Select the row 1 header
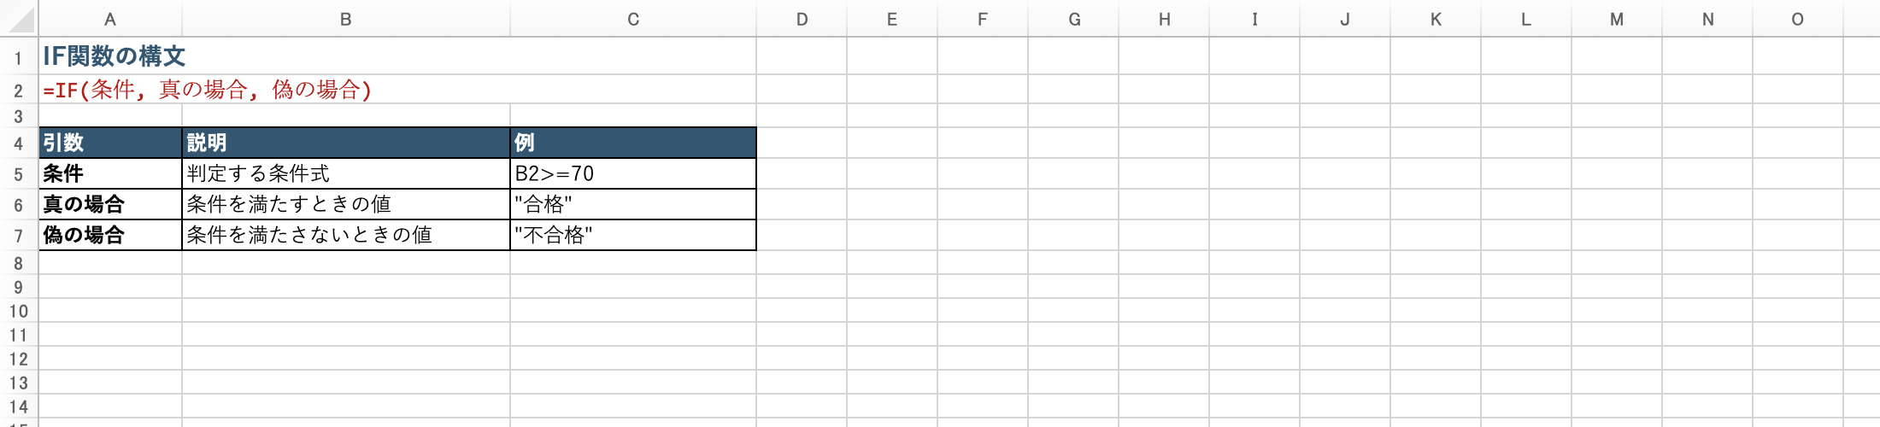Image resolution: width=1880 pixels, height=427 pixels. point(18,58)
